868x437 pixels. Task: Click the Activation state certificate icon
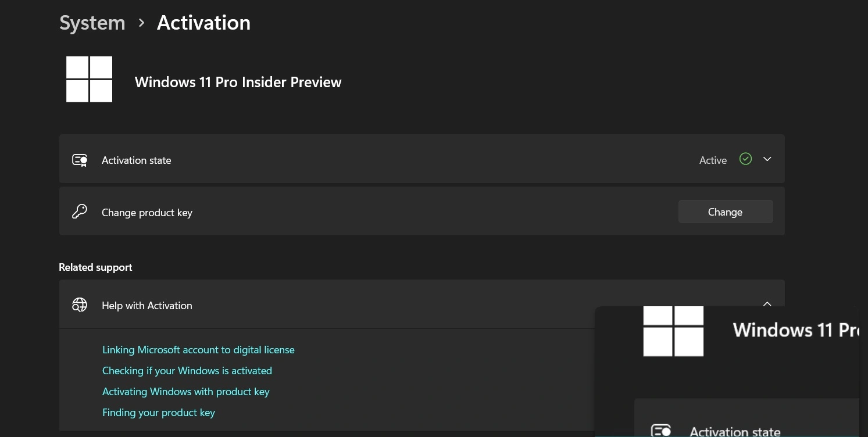point(80,160)
